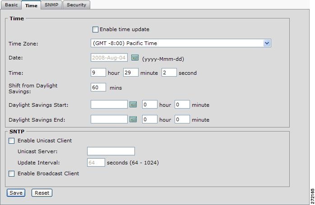Switch to the Basic tab
The image size is (315, 205).
coord(11,5)
